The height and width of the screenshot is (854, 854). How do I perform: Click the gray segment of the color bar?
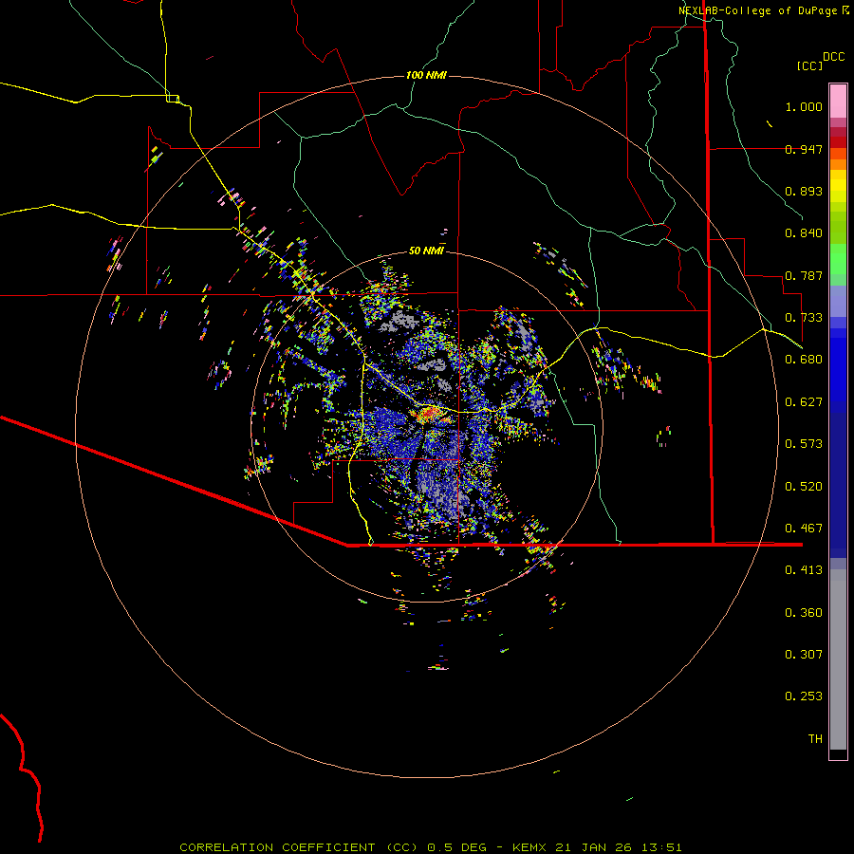[838, 659]
